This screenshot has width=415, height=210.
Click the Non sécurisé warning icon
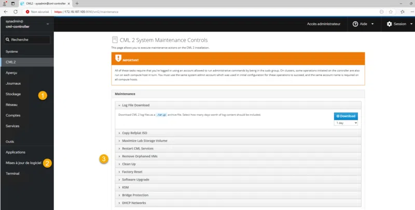click(x=29, y=11)
